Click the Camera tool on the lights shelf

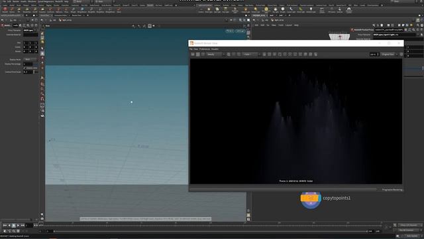(x=201, y=10)
